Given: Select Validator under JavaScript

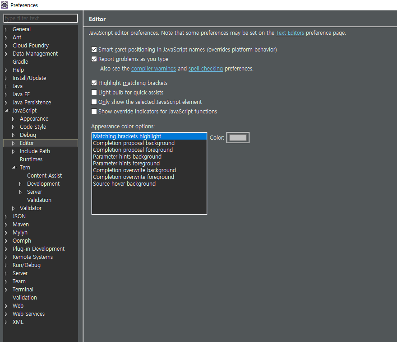Looking at the screenshot, I should pyautogui.click(x=31, y=208).
